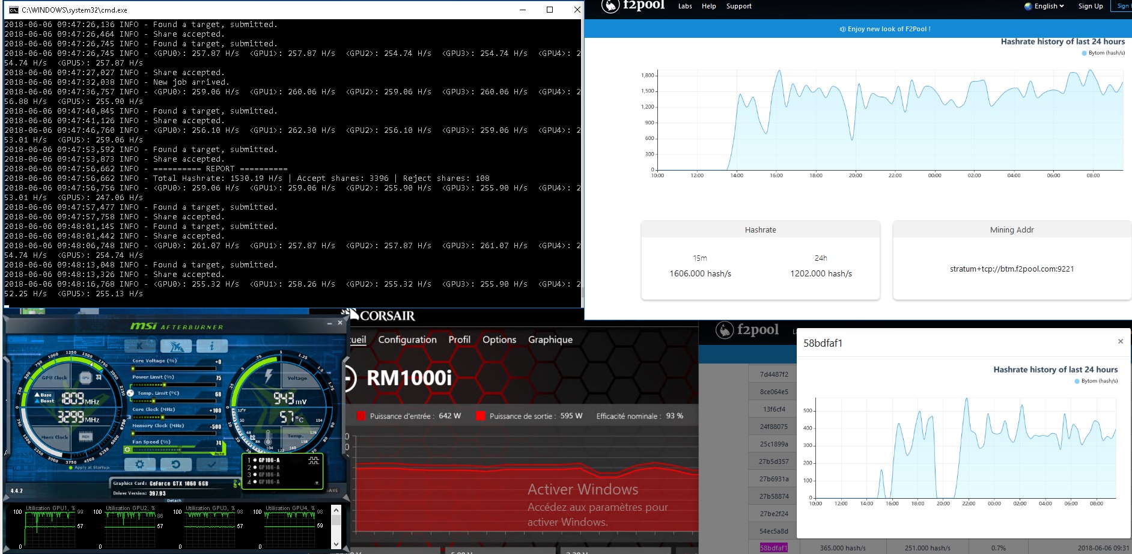
Task: Click the f2pool logo in top browser
Action: (633, 6)
